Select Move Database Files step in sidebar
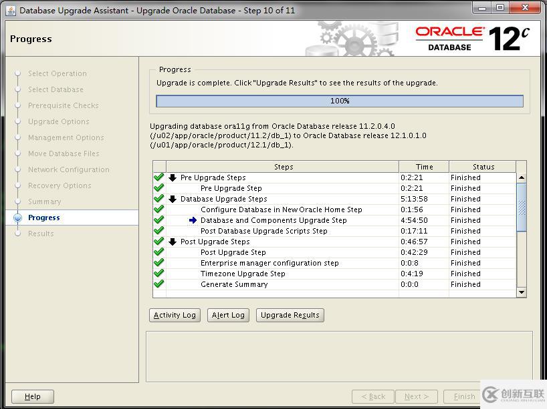The image size is (547, 409). [64, 153]
